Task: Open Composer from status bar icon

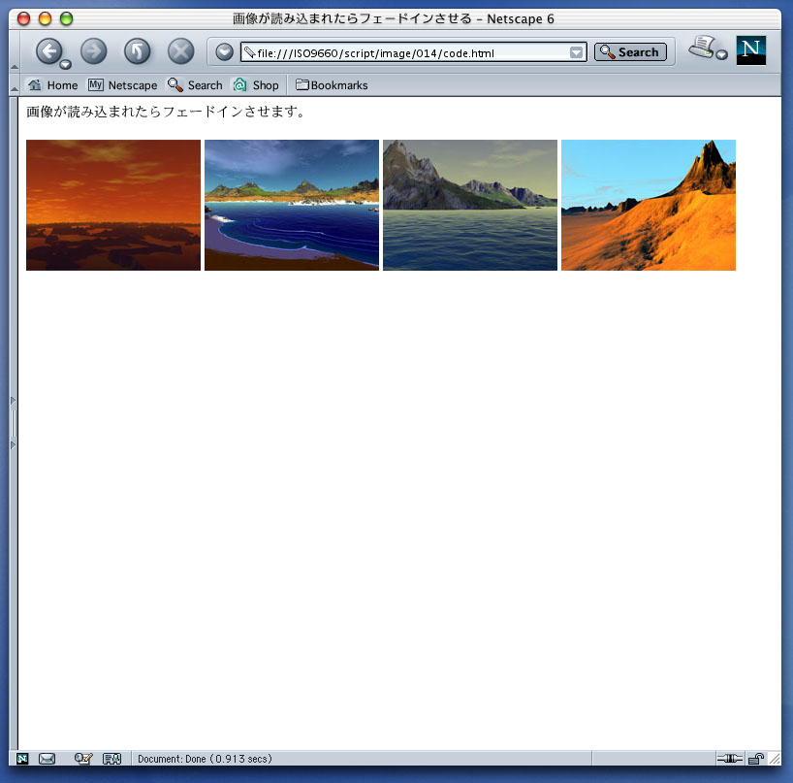Action: [83, 758]
